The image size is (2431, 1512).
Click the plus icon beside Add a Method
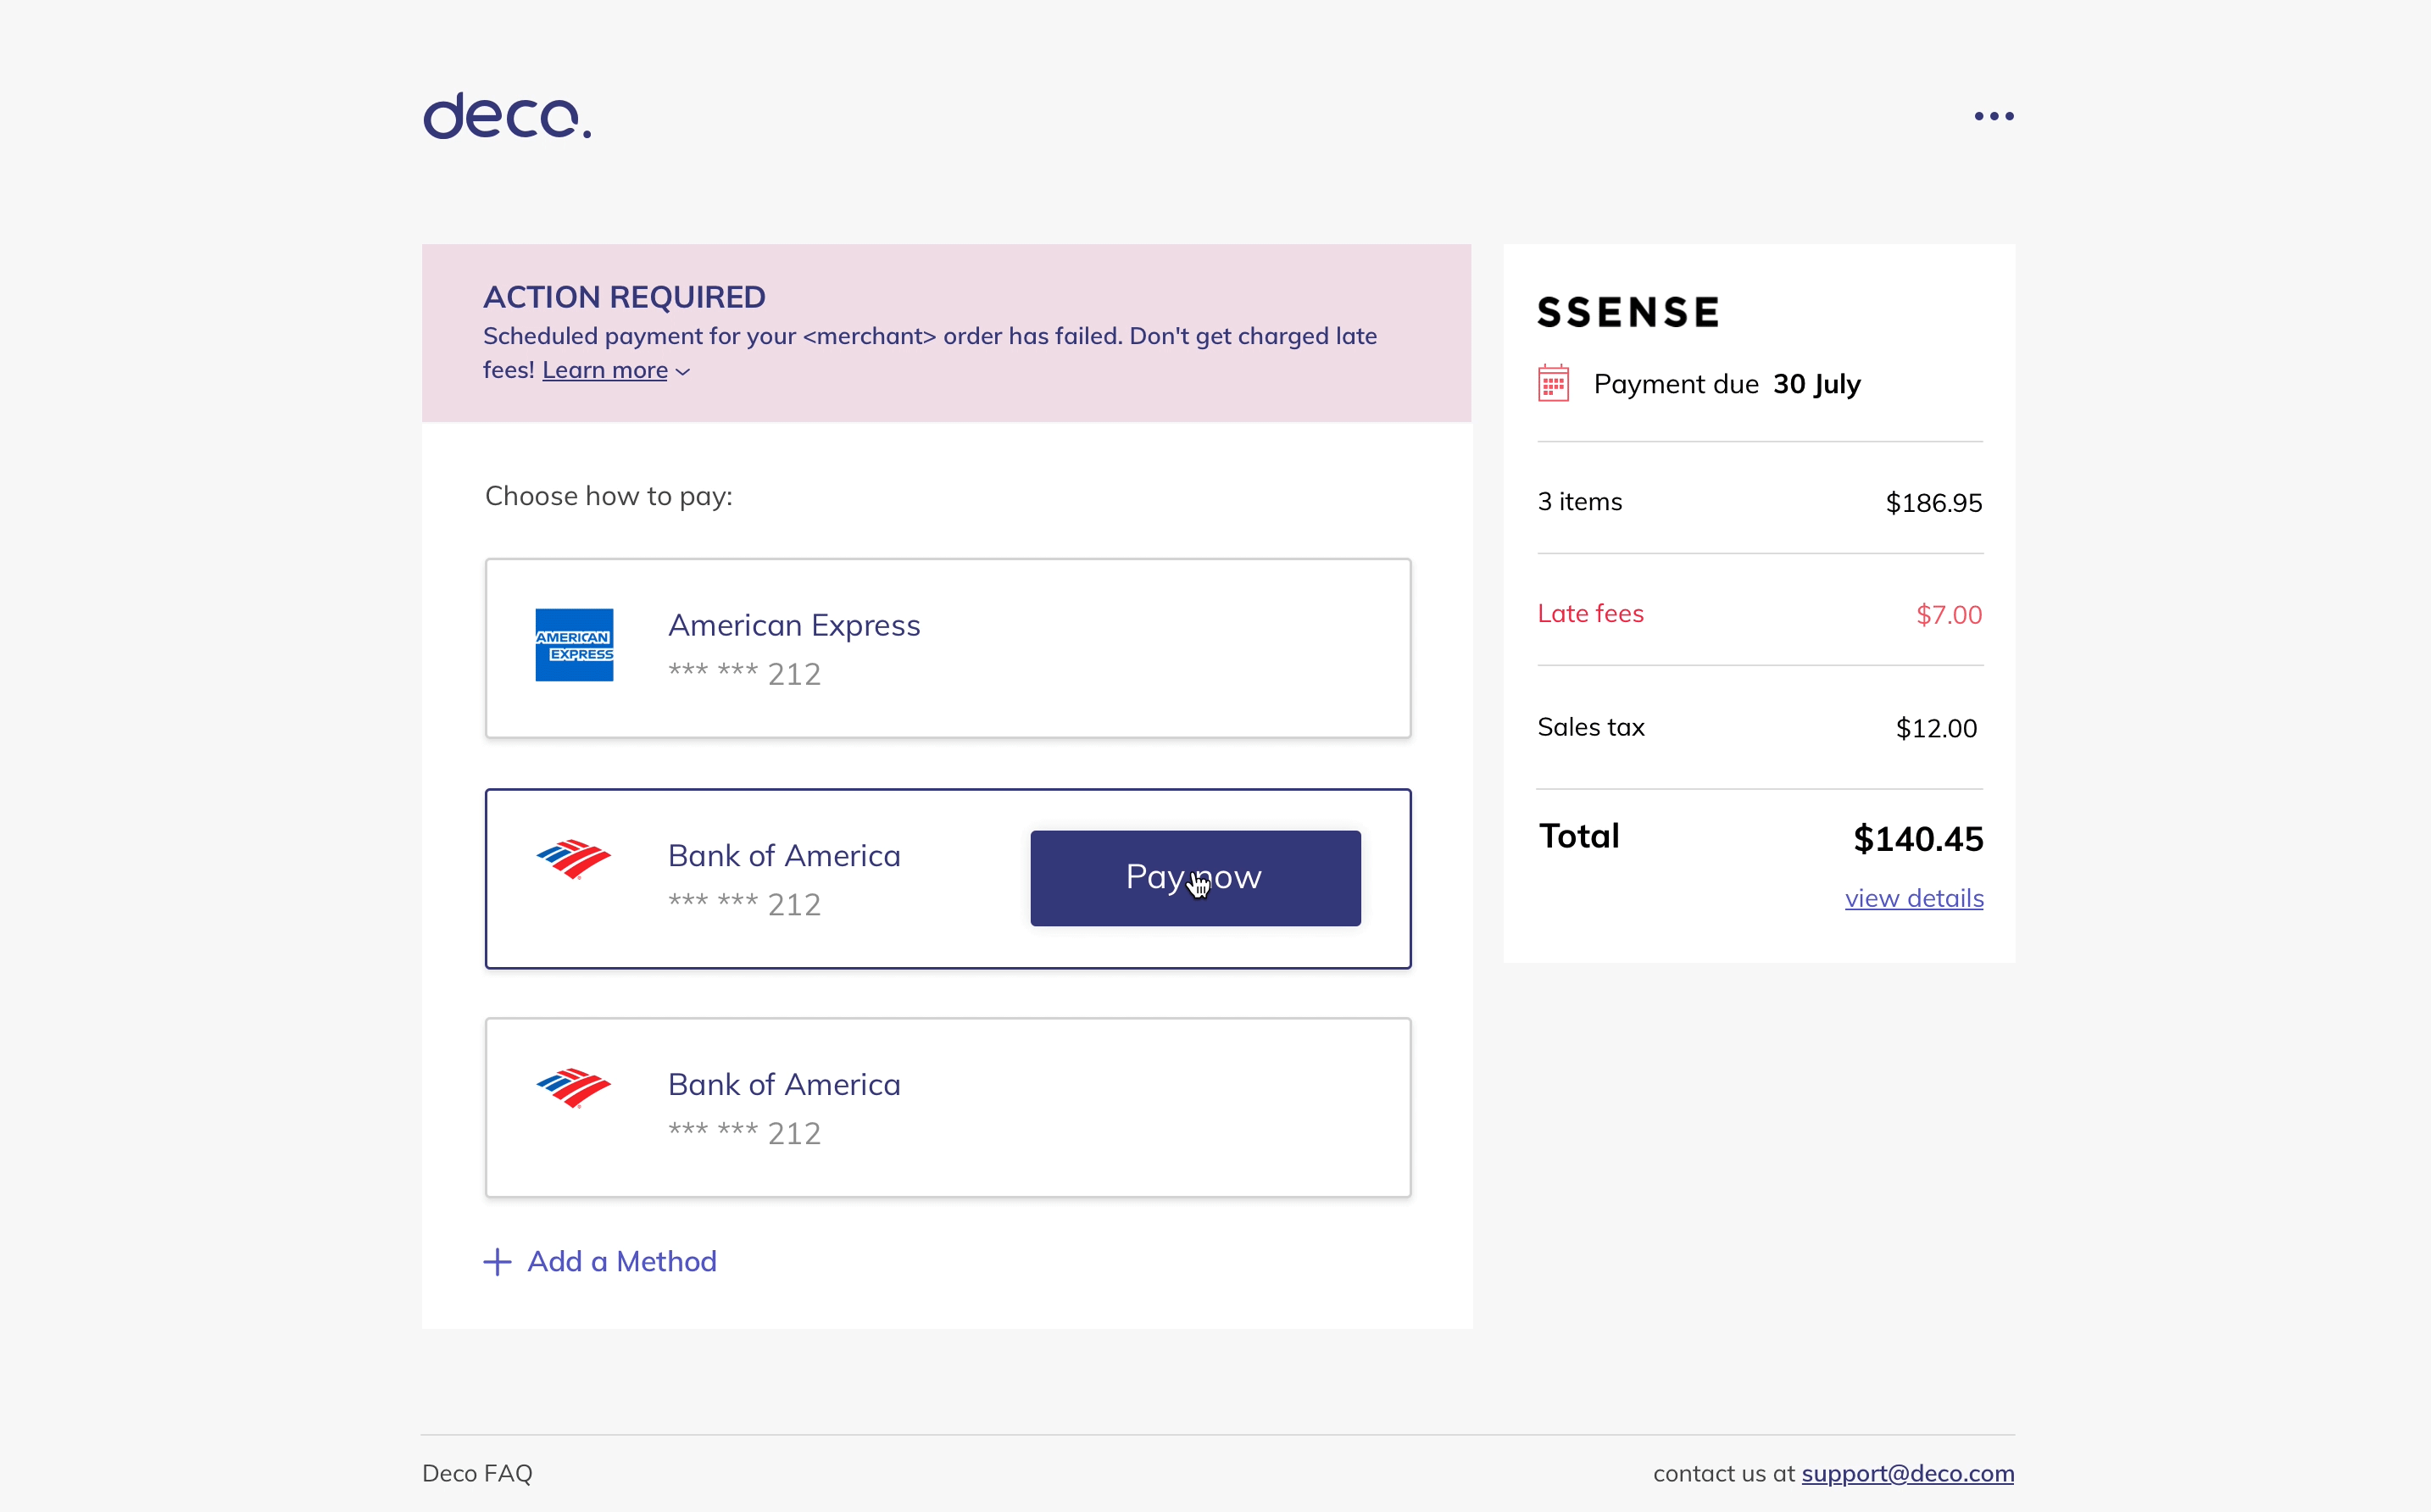tap(497, 1262)
